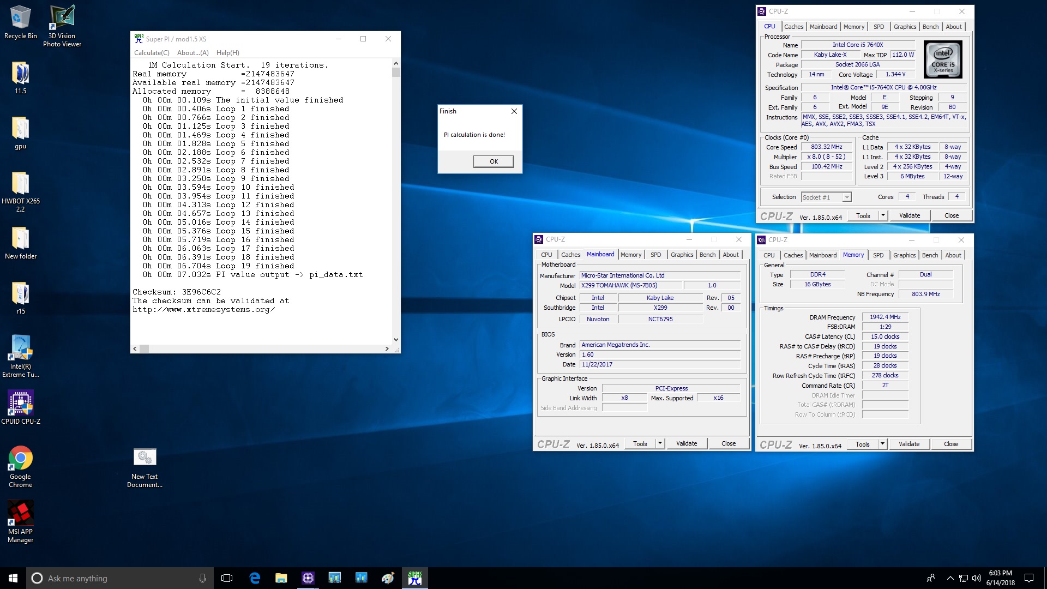Click the Checksum: 3E96C6C2 line
This screenshot has height=589, width=1047.
tap(177, 292)
